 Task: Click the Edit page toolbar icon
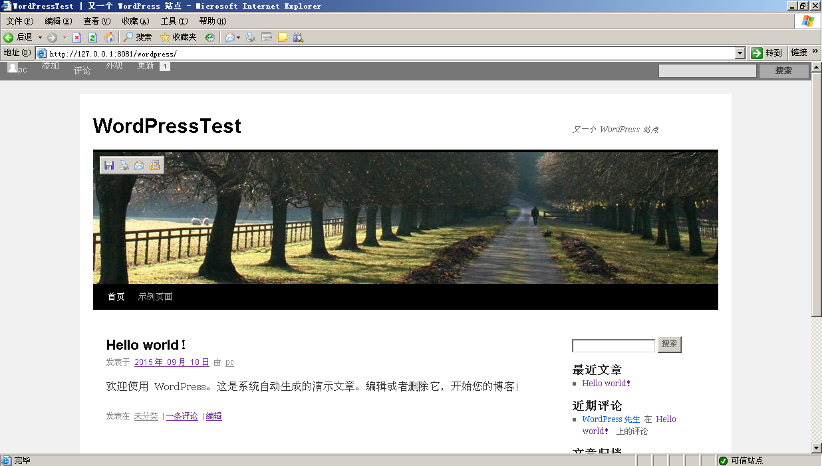click(x=267, y=37)
